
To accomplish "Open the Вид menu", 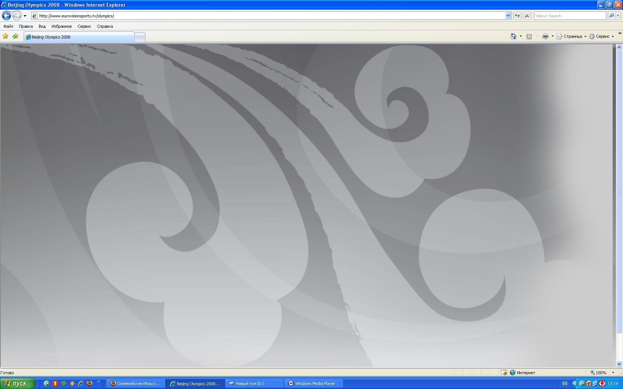I will [x=42, y=26].
